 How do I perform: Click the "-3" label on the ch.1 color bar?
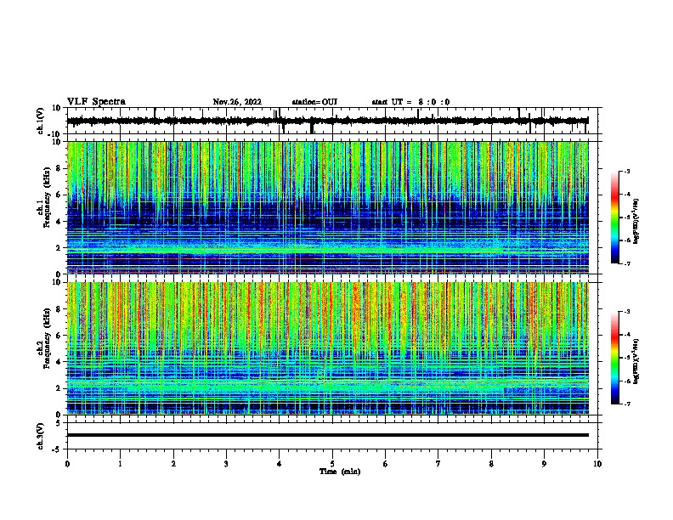626,171
